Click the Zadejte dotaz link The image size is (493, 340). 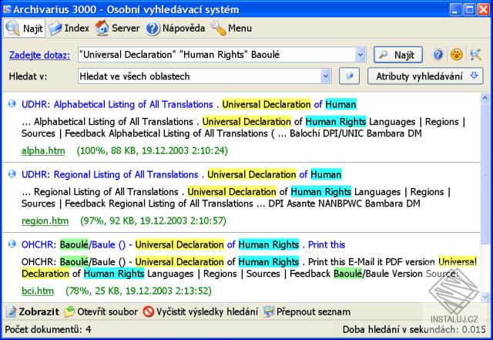pos(39,55)
